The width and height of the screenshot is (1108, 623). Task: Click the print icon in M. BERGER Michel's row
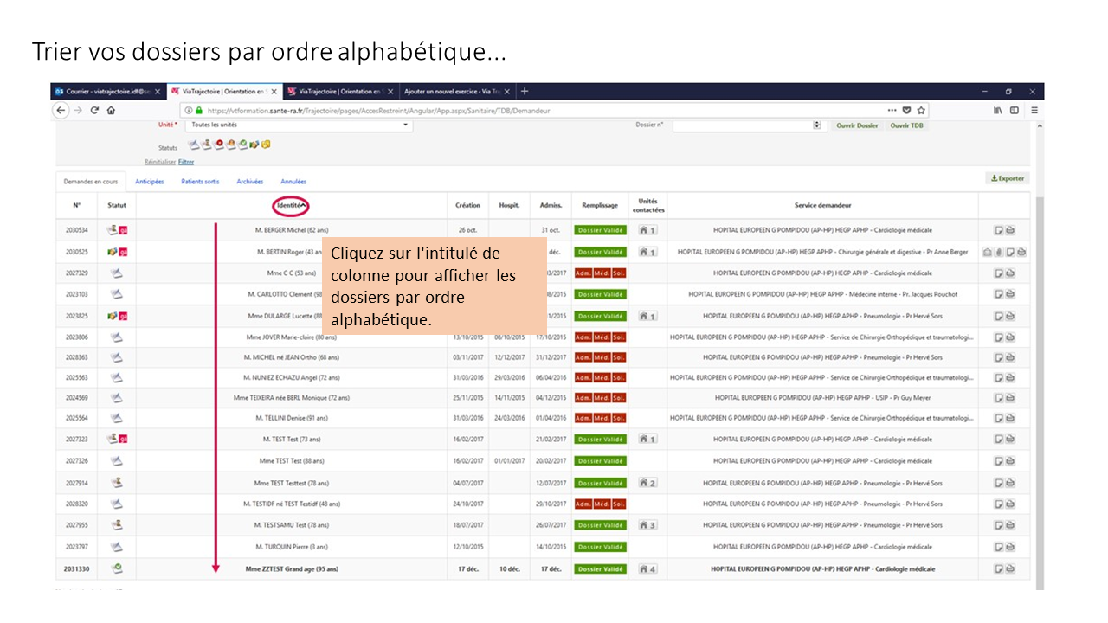(1009, 230)
